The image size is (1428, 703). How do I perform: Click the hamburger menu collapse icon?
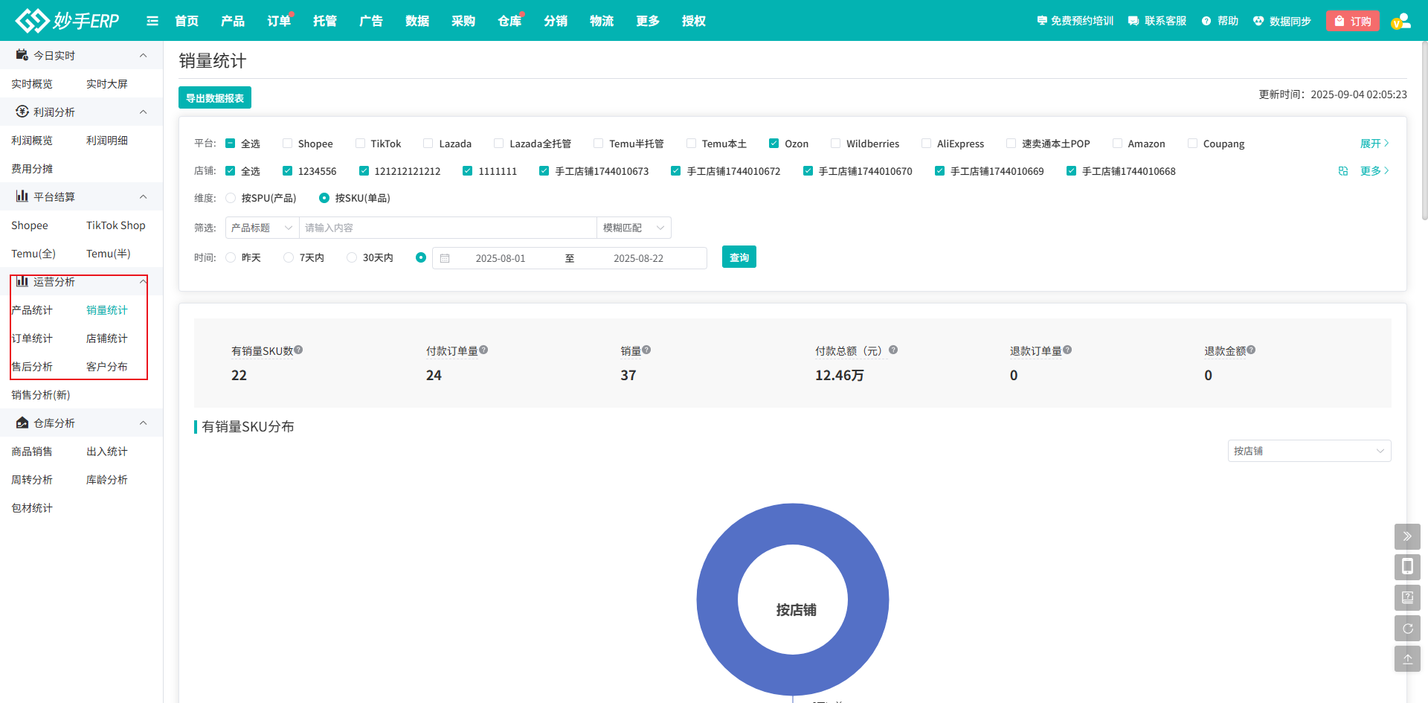[152, 21]
